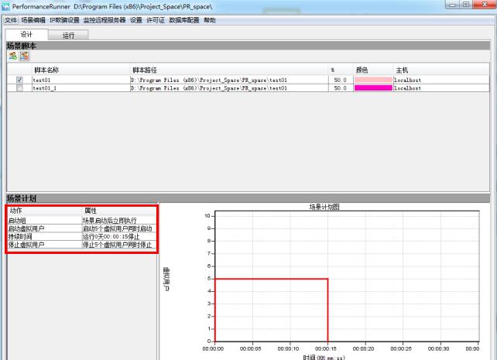Open the IP欺骗设置 menu
Viewport: 497px width, 360px height.
(x=65, y=20)
